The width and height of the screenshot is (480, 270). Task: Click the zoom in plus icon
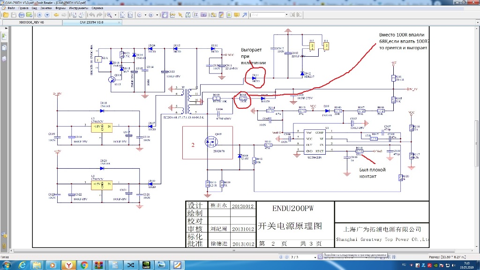click(x=151, y=15)
